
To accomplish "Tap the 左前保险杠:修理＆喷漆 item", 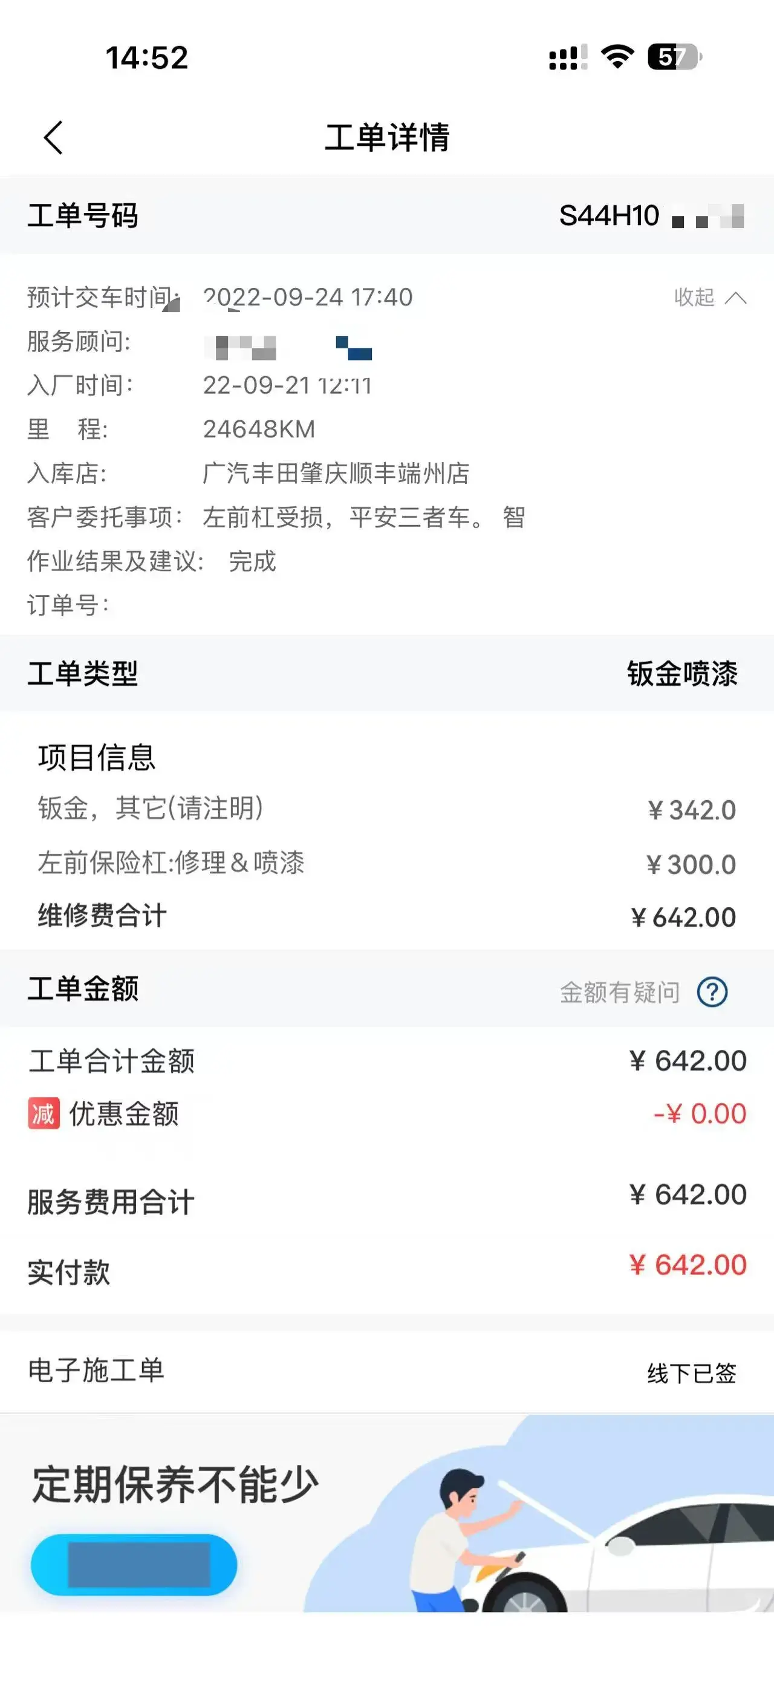I will (x=171, y=862).
